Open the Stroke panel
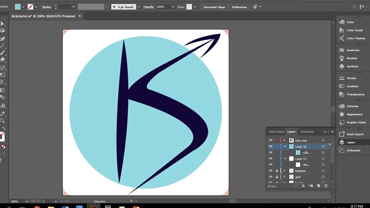Screen dimensions: 370x208 click(351, 78)
